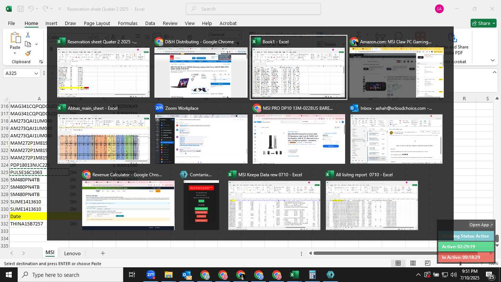Click the previous sheet navigation arrow
This screenshot has height=282, width=501.
[12, 253]
